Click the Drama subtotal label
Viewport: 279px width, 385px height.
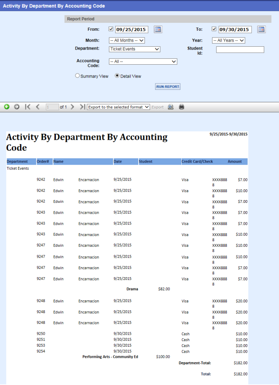pyautogui.click(x=132, y=289)
